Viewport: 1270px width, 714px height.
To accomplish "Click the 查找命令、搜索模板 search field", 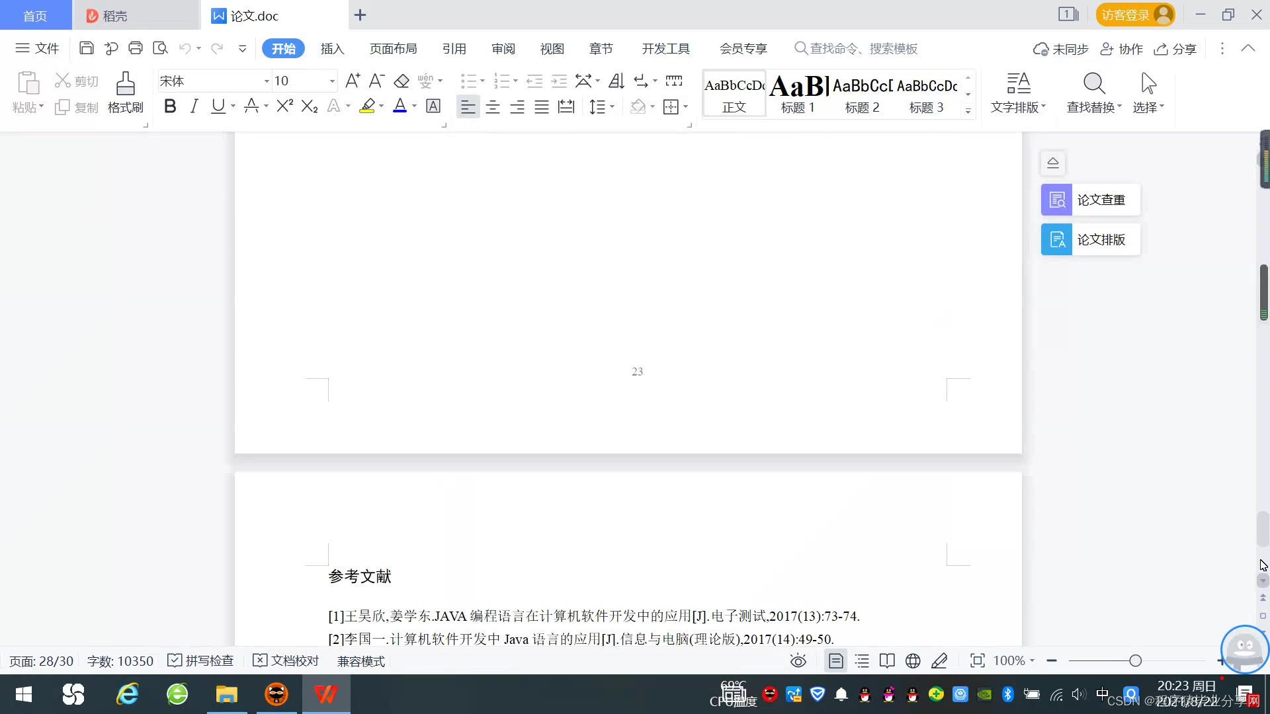I will 863,49.
